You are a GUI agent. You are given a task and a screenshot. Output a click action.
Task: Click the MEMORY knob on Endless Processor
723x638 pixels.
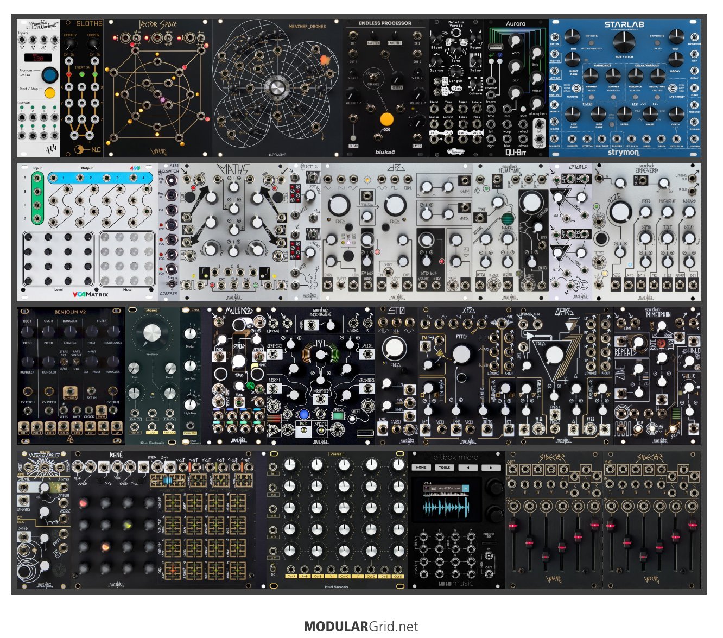(397, 78)
